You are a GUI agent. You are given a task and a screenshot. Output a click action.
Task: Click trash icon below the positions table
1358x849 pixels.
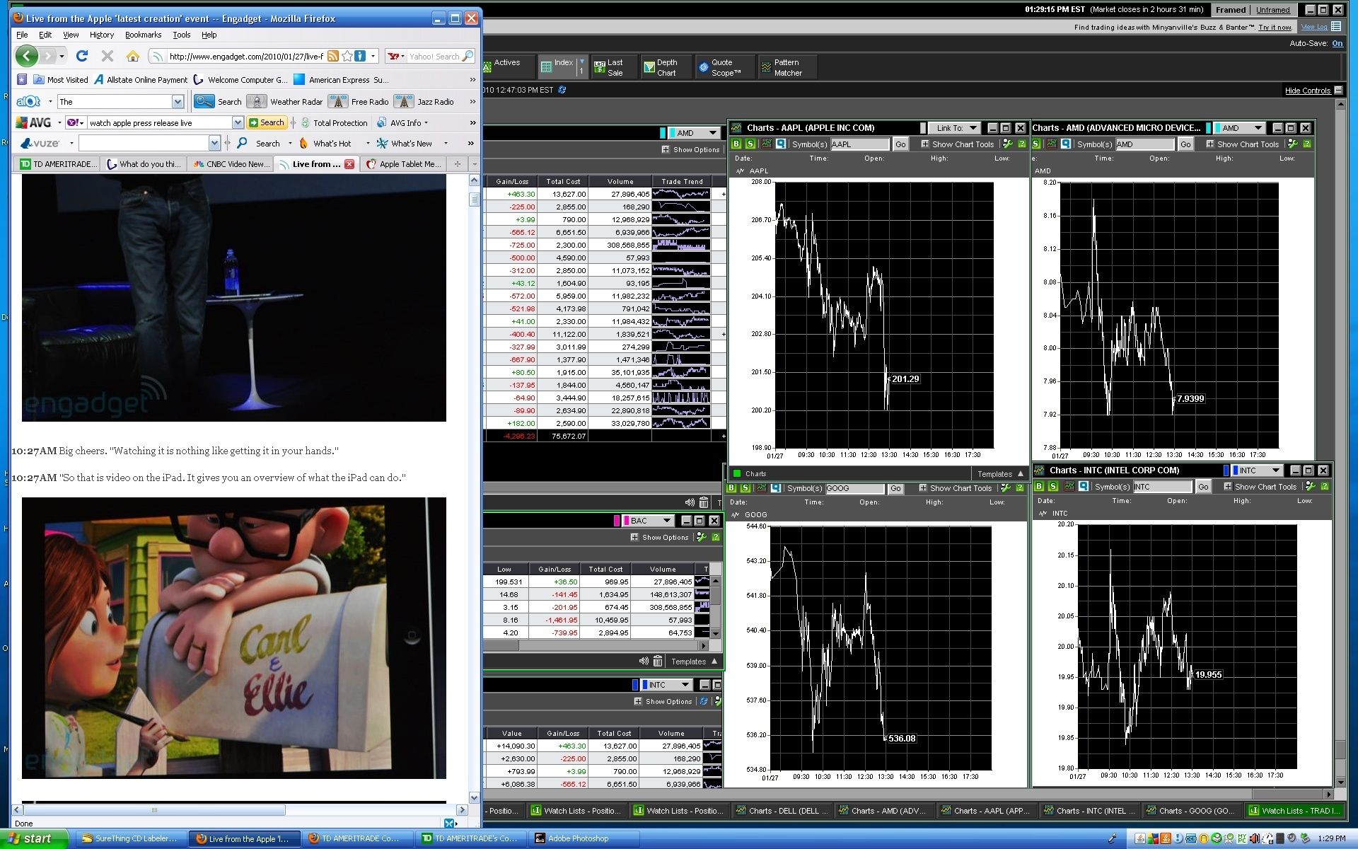704,503
